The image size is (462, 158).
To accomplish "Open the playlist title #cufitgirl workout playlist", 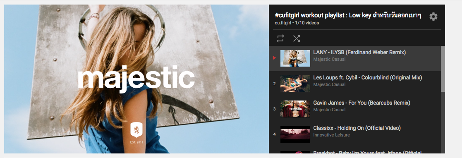I will 348,15.
